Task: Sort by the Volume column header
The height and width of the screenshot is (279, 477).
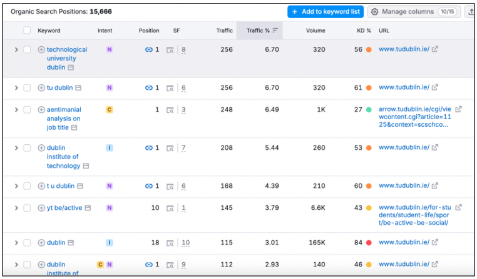Action: pyautogui.click(x=315, y=31)
